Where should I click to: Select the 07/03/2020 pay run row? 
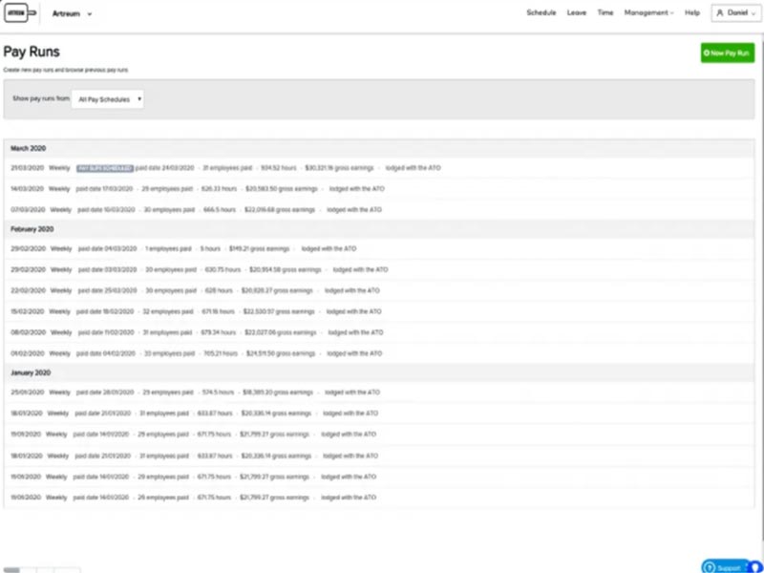25,209
